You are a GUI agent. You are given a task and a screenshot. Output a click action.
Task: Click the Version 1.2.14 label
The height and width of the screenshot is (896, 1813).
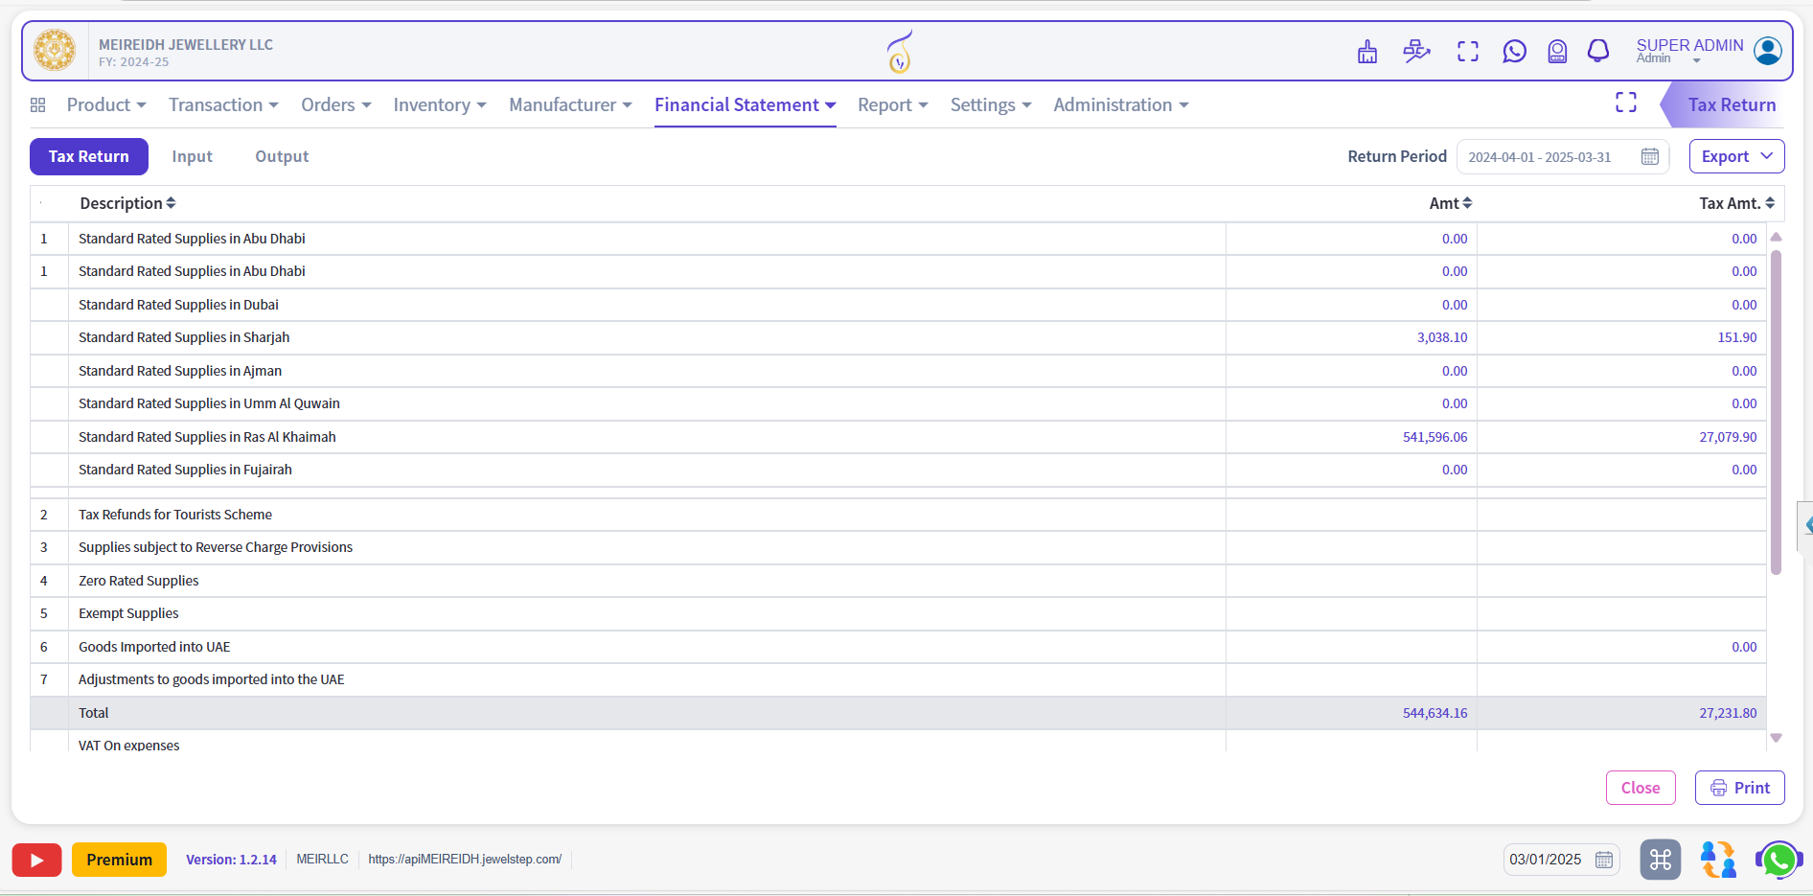pyautogui.click(x=231, y=860)
